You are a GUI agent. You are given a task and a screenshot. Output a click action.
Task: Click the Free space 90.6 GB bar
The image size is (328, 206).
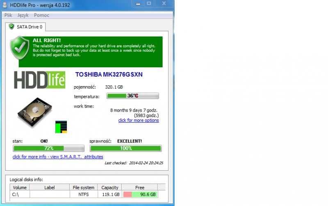(x=139, y=195)
